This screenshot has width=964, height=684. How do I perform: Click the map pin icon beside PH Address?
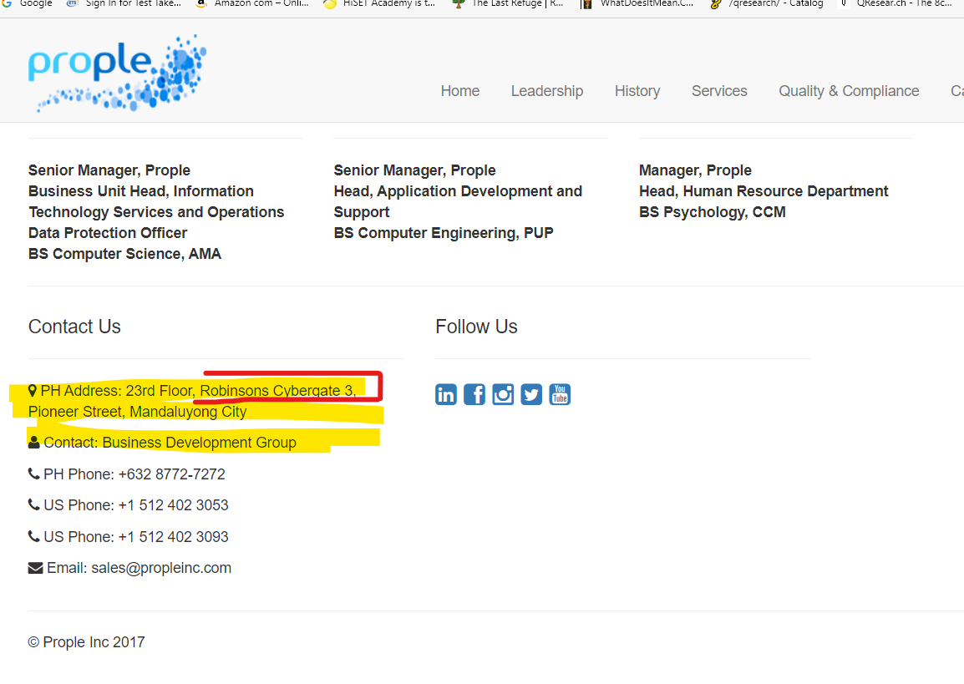click(33, 391)
